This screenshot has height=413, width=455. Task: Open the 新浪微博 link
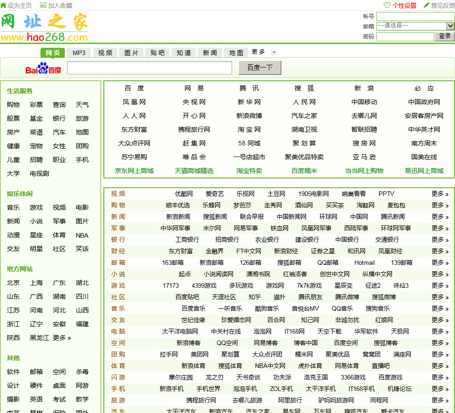pyautogui.click(x=249, y=116)
